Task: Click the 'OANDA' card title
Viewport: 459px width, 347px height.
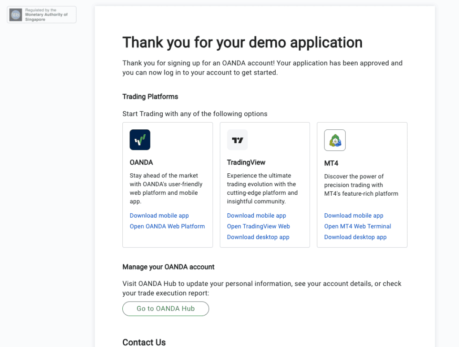Action: (x=141, y=163)
